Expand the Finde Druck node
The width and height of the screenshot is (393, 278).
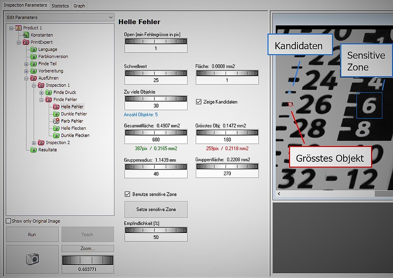41,93
